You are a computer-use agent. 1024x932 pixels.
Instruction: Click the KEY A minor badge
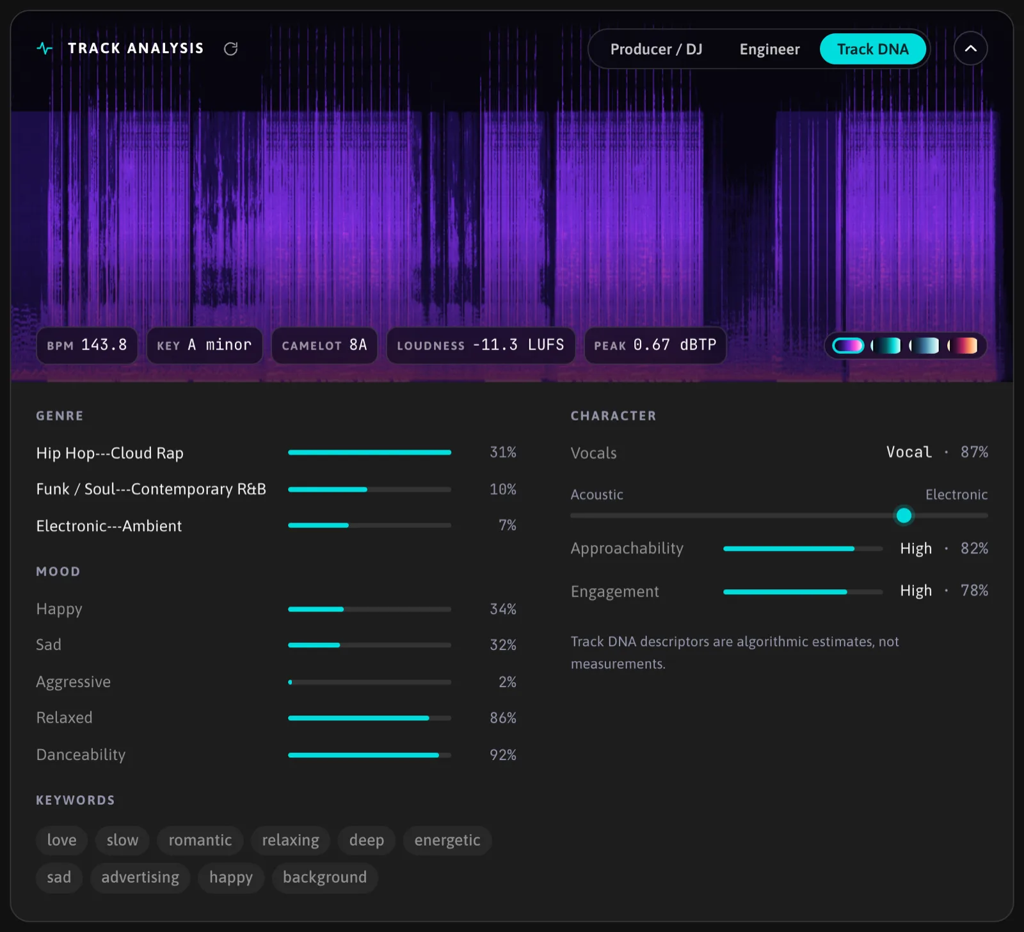click(x=205, y=345)
